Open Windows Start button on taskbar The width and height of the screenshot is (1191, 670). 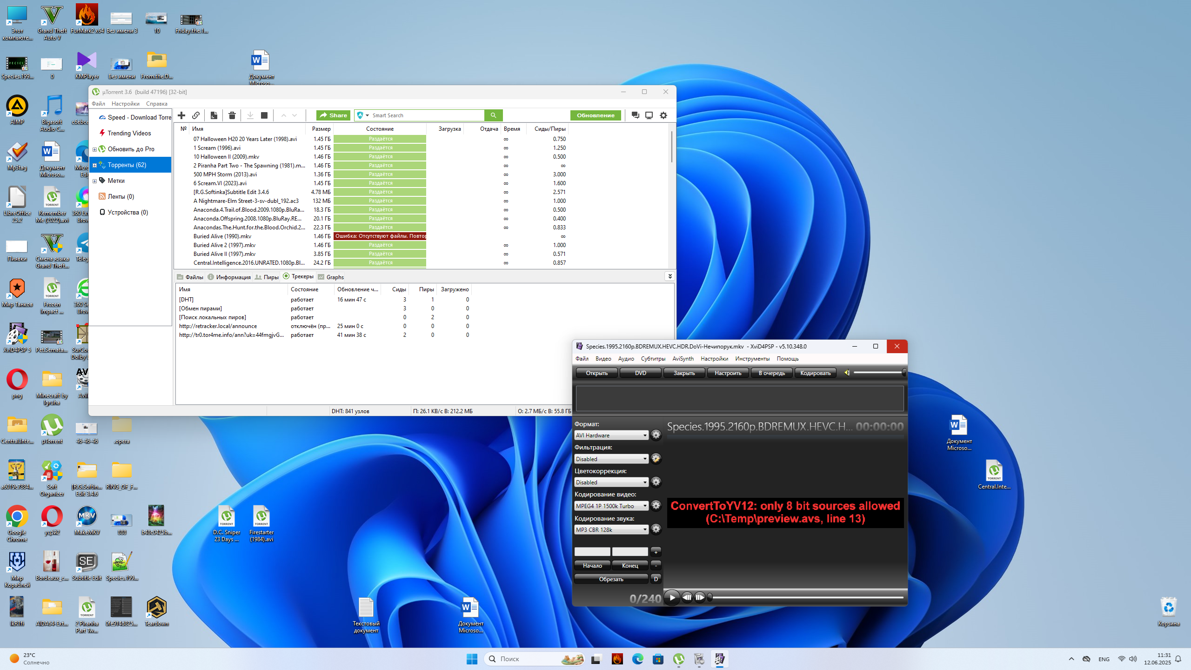click(472, 659)
